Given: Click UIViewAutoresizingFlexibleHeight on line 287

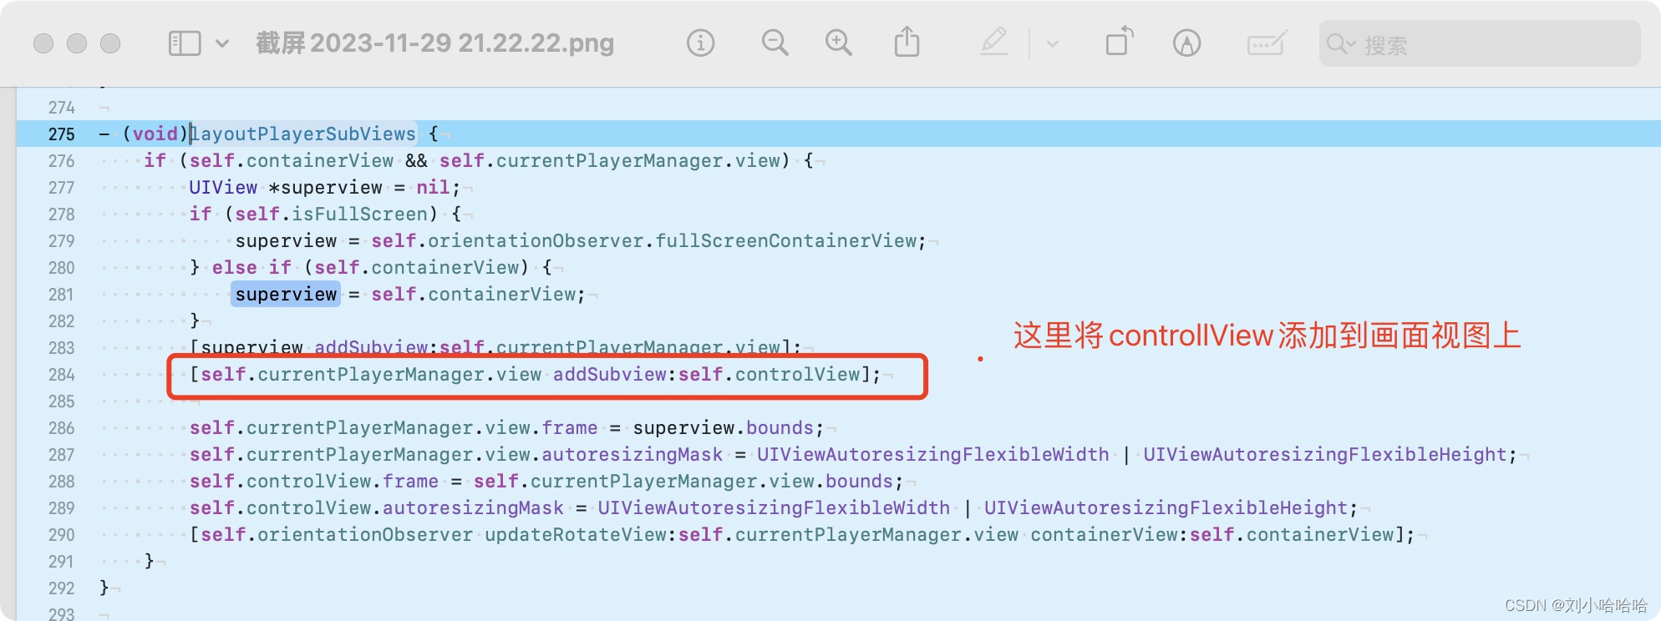Looking at the screenshot, I should click(x=1324, y=455).
